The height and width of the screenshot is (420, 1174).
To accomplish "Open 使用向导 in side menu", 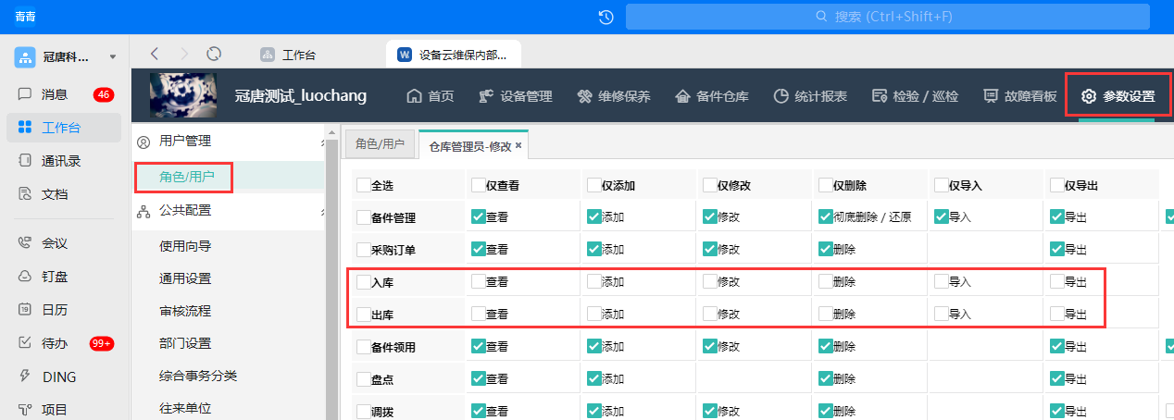I will coord(185,246).
